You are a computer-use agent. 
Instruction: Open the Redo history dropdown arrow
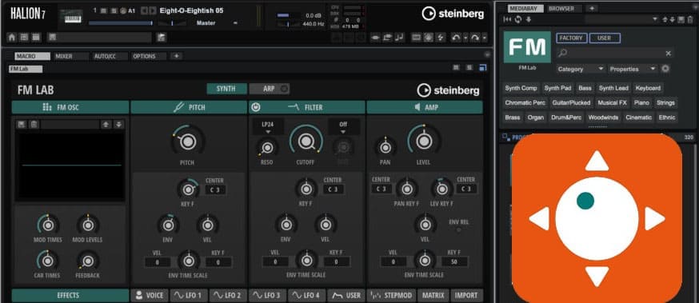tap(485, 38)
